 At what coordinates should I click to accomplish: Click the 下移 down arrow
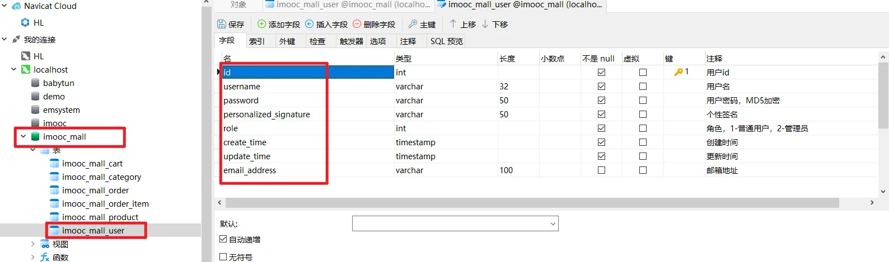pyautogui.click(x=485, y=24)
